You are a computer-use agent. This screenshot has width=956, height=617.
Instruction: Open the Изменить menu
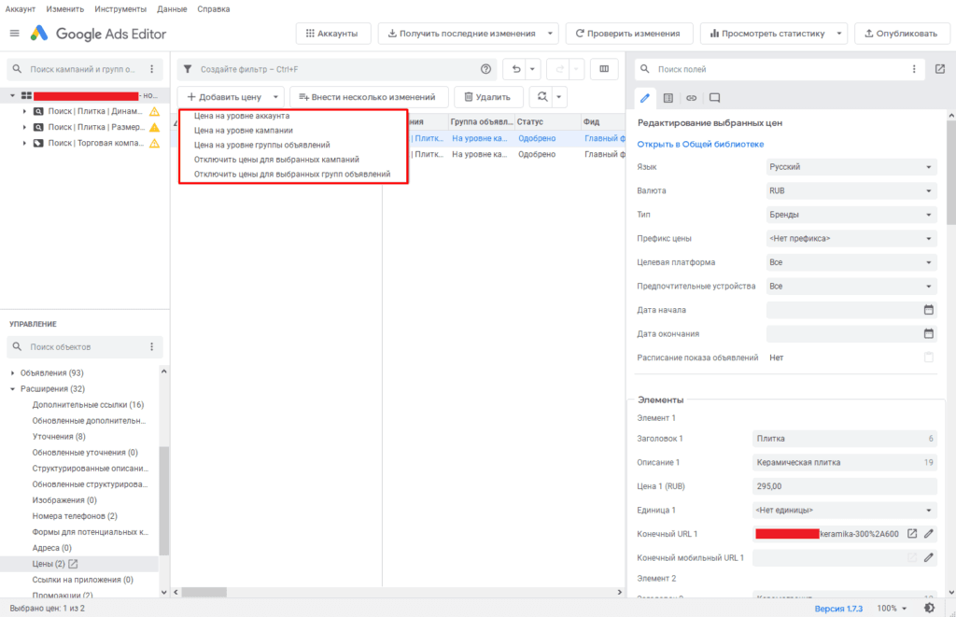click(64, 9)
